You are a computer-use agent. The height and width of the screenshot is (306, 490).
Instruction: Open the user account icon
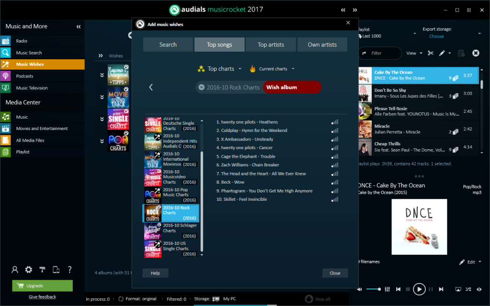tap(15, 270)
